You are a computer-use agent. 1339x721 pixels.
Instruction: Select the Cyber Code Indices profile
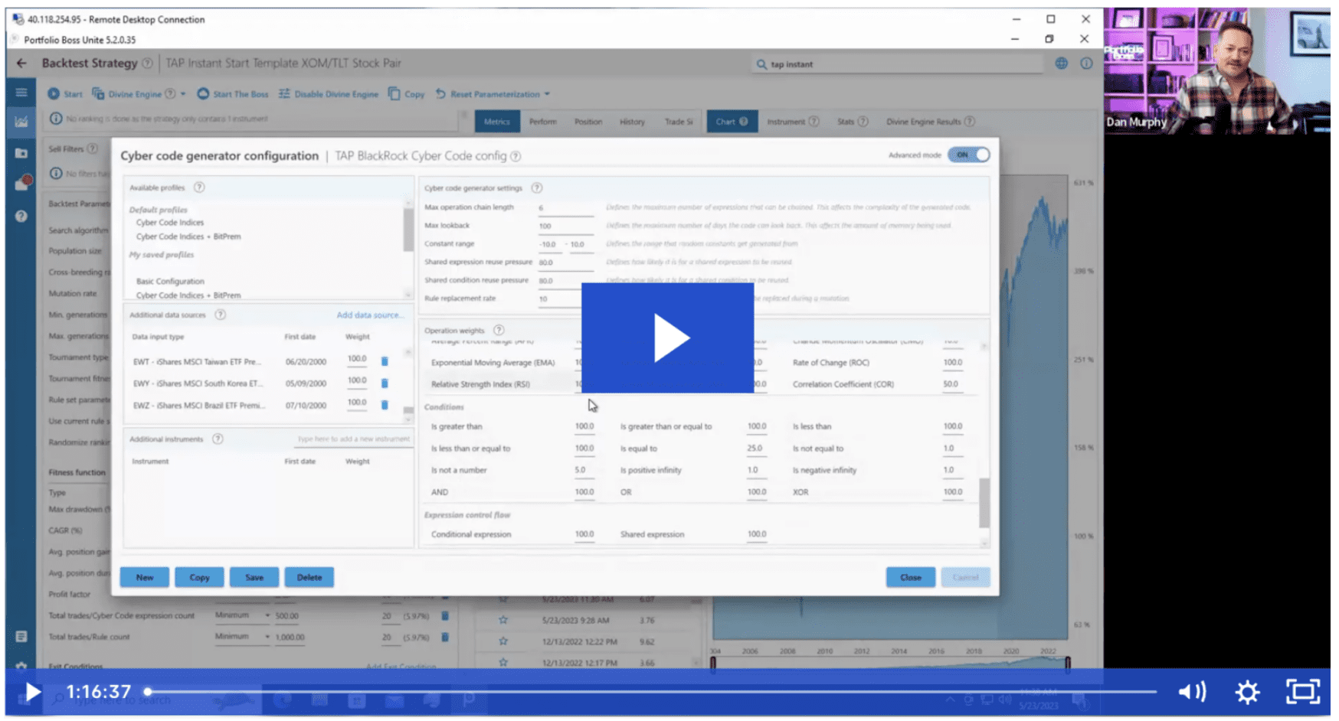coord(170,223)
